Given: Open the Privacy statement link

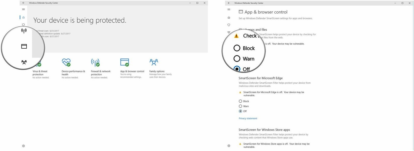Looking at the screenshot, I should pos(248,119).
